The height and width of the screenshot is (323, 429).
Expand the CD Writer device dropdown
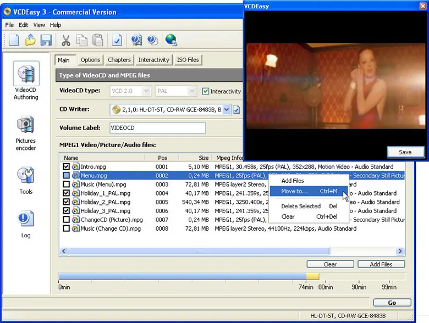[x=227, y=110]
